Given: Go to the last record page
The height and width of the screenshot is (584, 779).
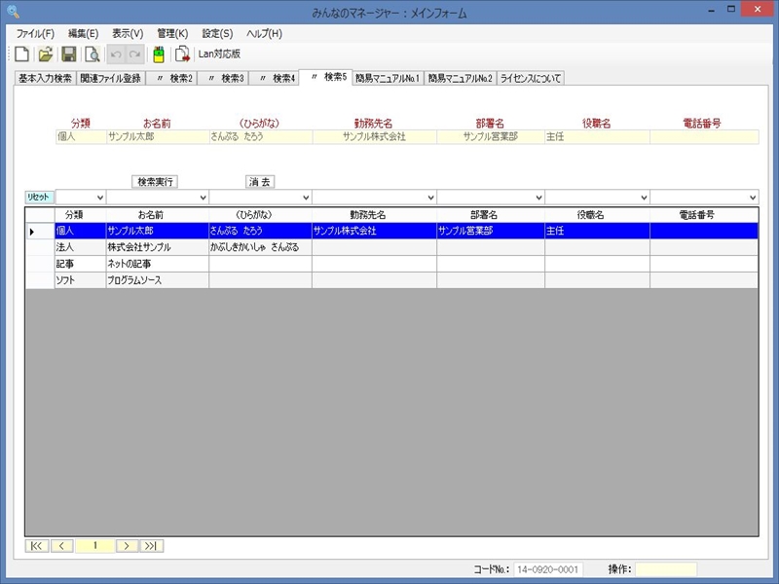Looking at the screenshot, I should pyautogui.click(x=152, y=546).
